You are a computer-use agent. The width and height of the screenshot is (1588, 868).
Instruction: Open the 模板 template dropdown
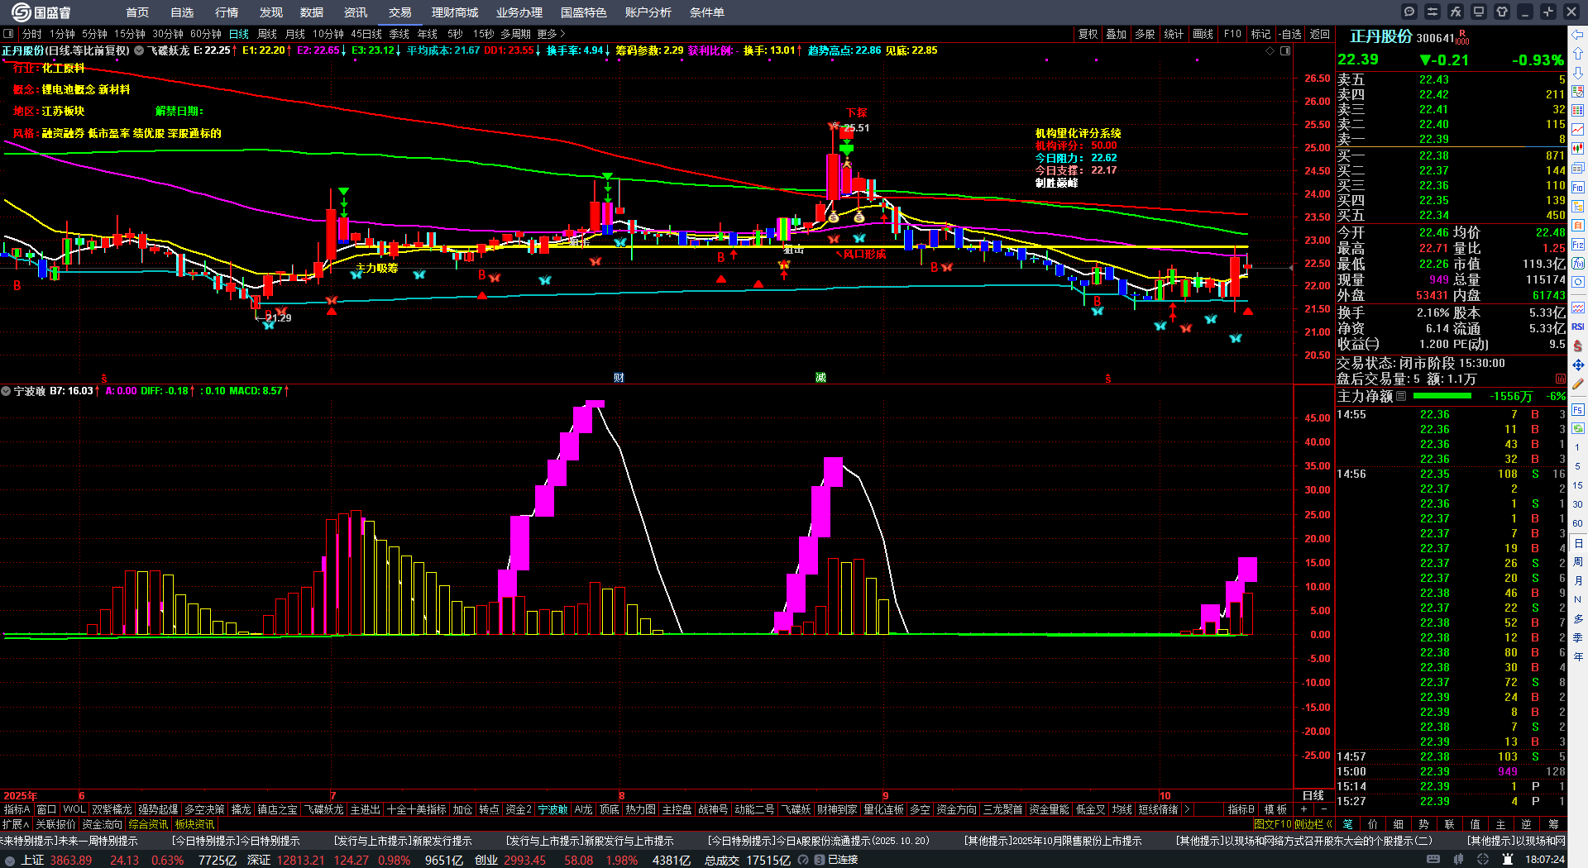[x=1275, y=809]
